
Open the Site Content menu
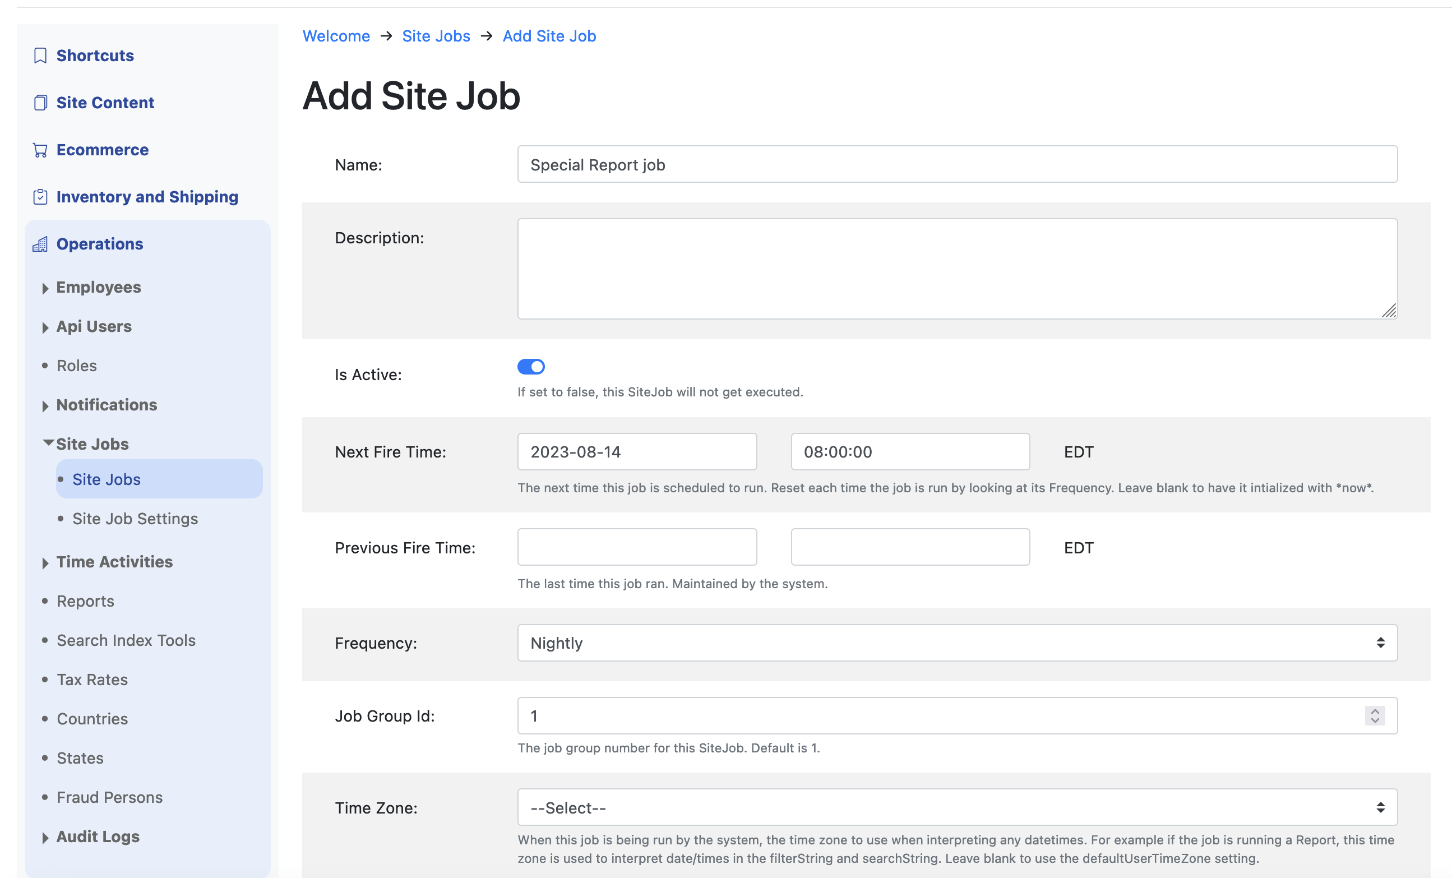(105, 103)
